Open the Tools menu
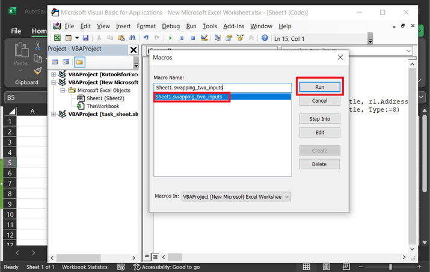 pos(209,26)
